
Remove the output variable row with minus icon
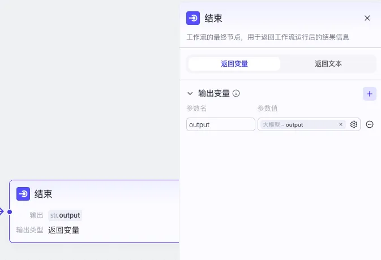(x=369, y=124)
